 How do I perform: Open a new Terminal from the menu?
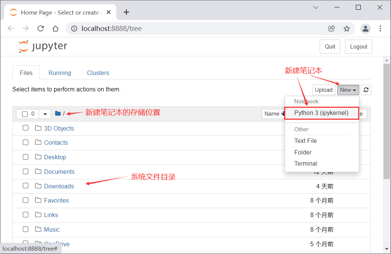click(306, 163)
